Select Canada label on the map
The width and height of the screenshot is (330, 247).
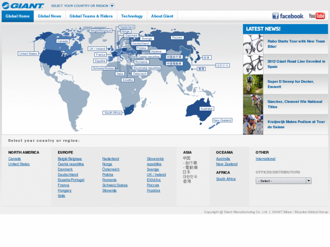click(63, 41)
